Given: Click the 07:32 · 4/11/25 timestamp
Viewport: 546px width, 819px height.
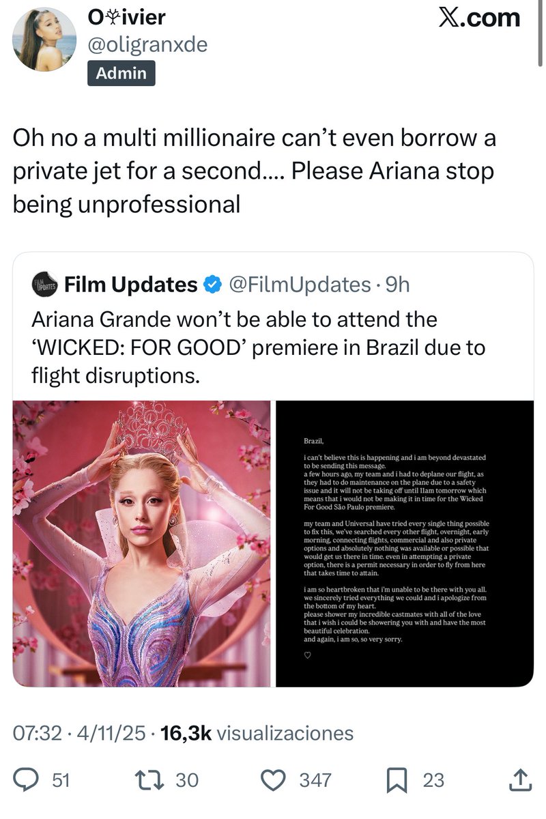Looking at the screenshot, I should pyautogui.click(x=79, y=733).
